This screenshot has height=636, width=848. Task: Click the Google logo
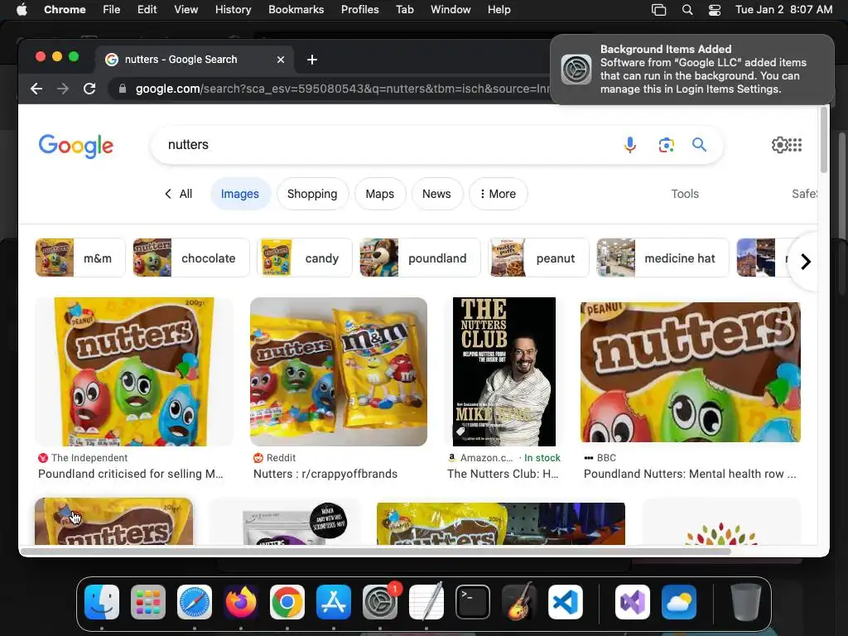pyautogui.click(x=75, y=146)
